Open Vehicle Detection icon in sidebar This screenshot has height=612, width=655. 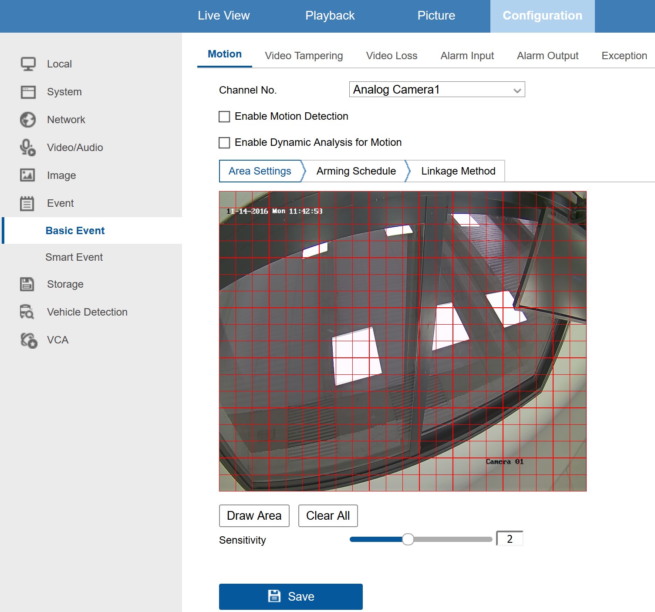(x=27, y=312)
